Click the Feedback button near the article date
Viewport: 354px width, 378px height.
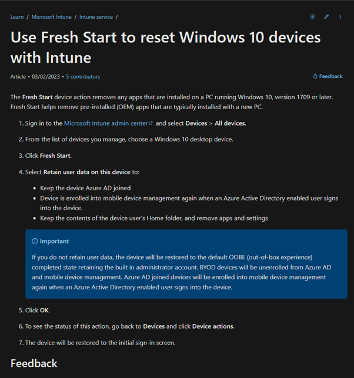tap(328, 76)
